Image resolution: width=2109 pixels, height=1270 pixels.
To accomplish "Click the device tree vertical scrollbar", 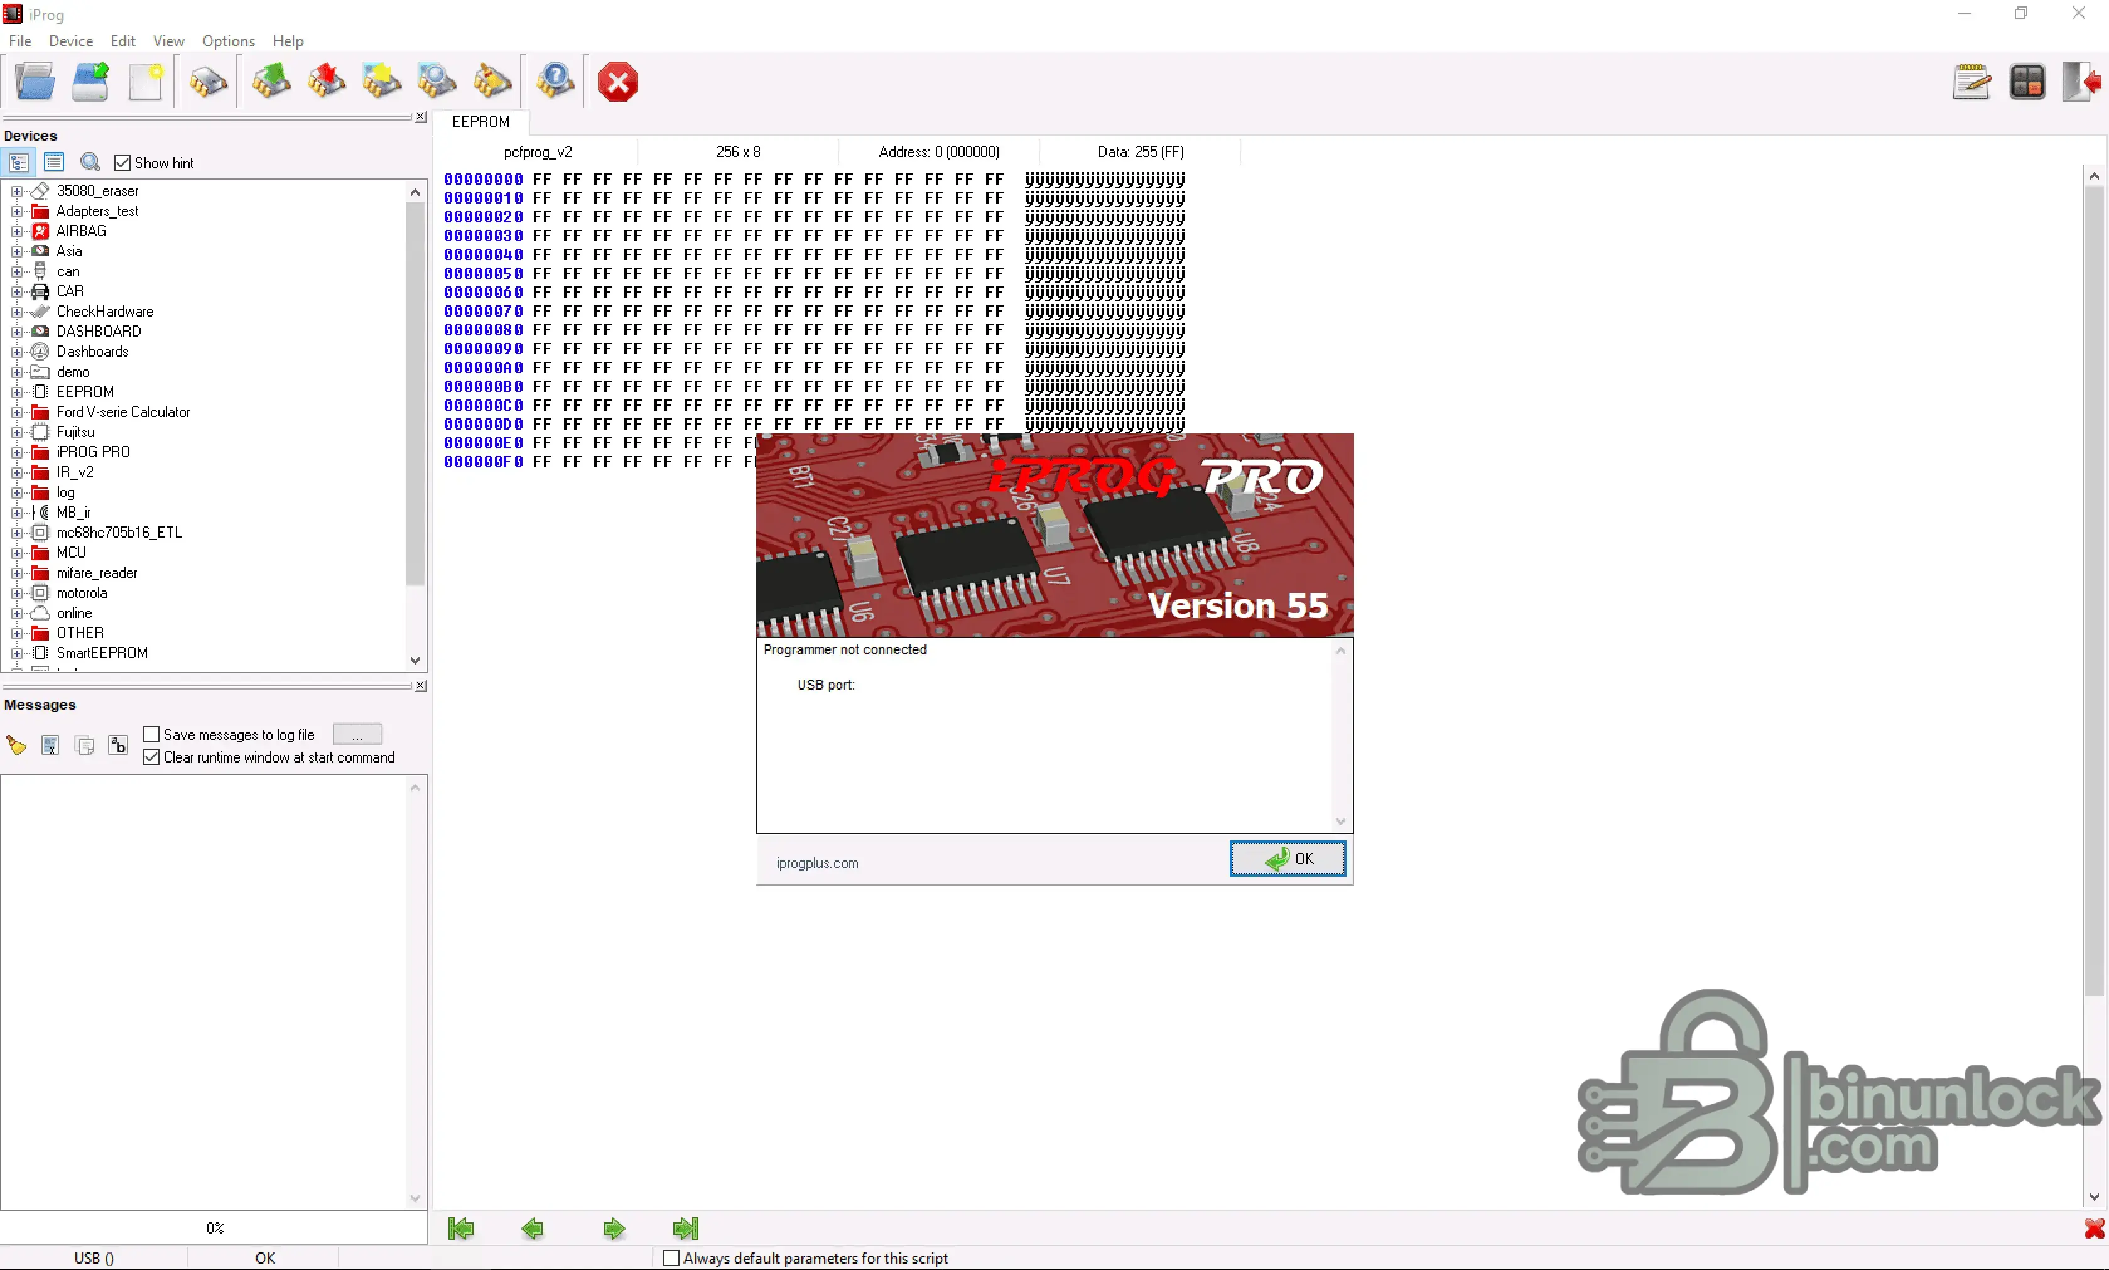I will click(415, 394).
